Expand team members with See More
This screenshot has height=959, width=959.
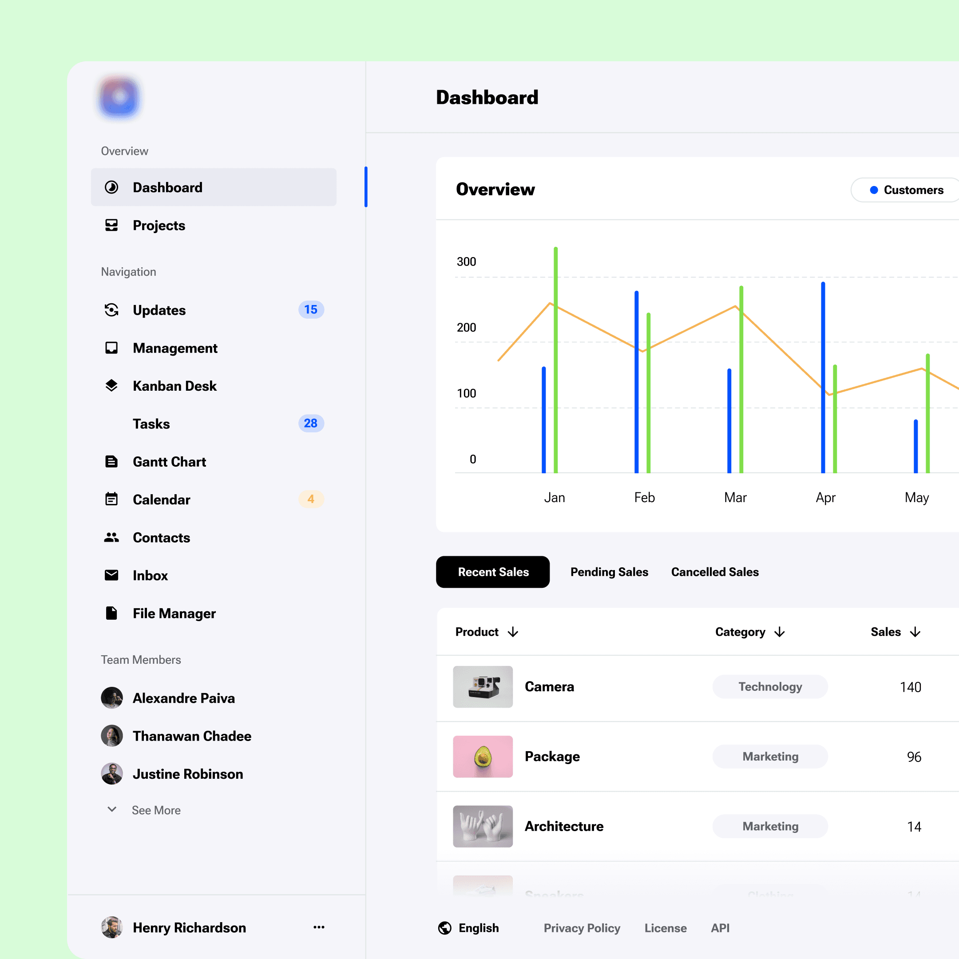[156, 810]
